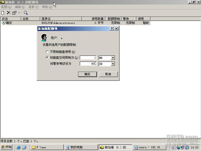201x151 pixels.
Task: Click the Delete quota entry toolbar icon
Action: coord(9,13)
